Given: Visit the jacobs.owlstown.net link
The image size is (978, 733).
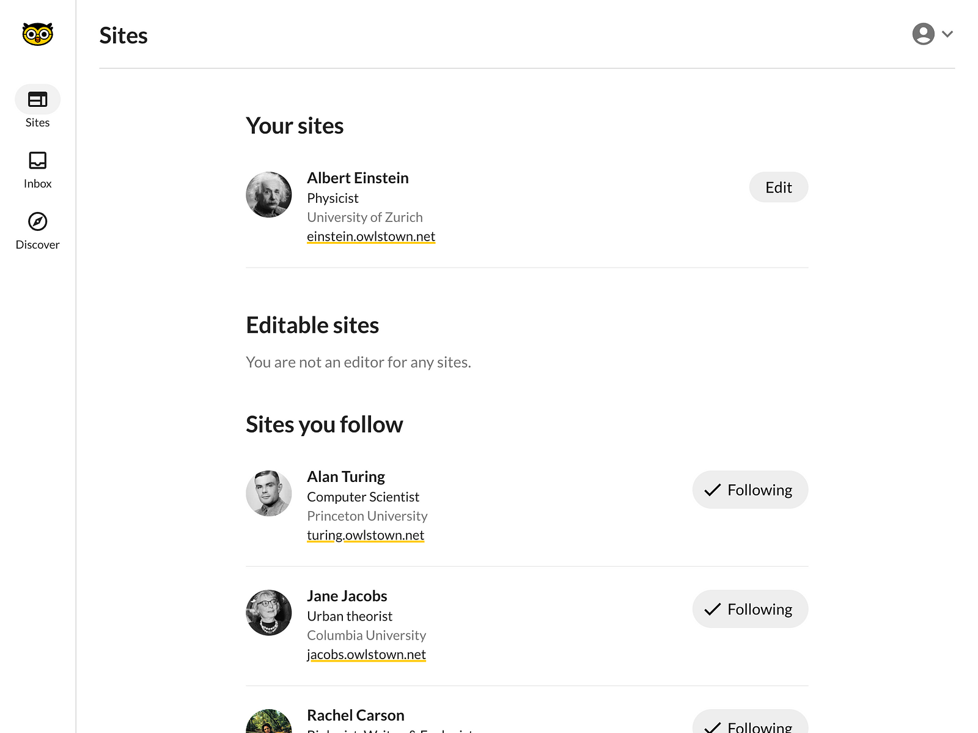Looking at the screenshot, I should pos(366,654).
